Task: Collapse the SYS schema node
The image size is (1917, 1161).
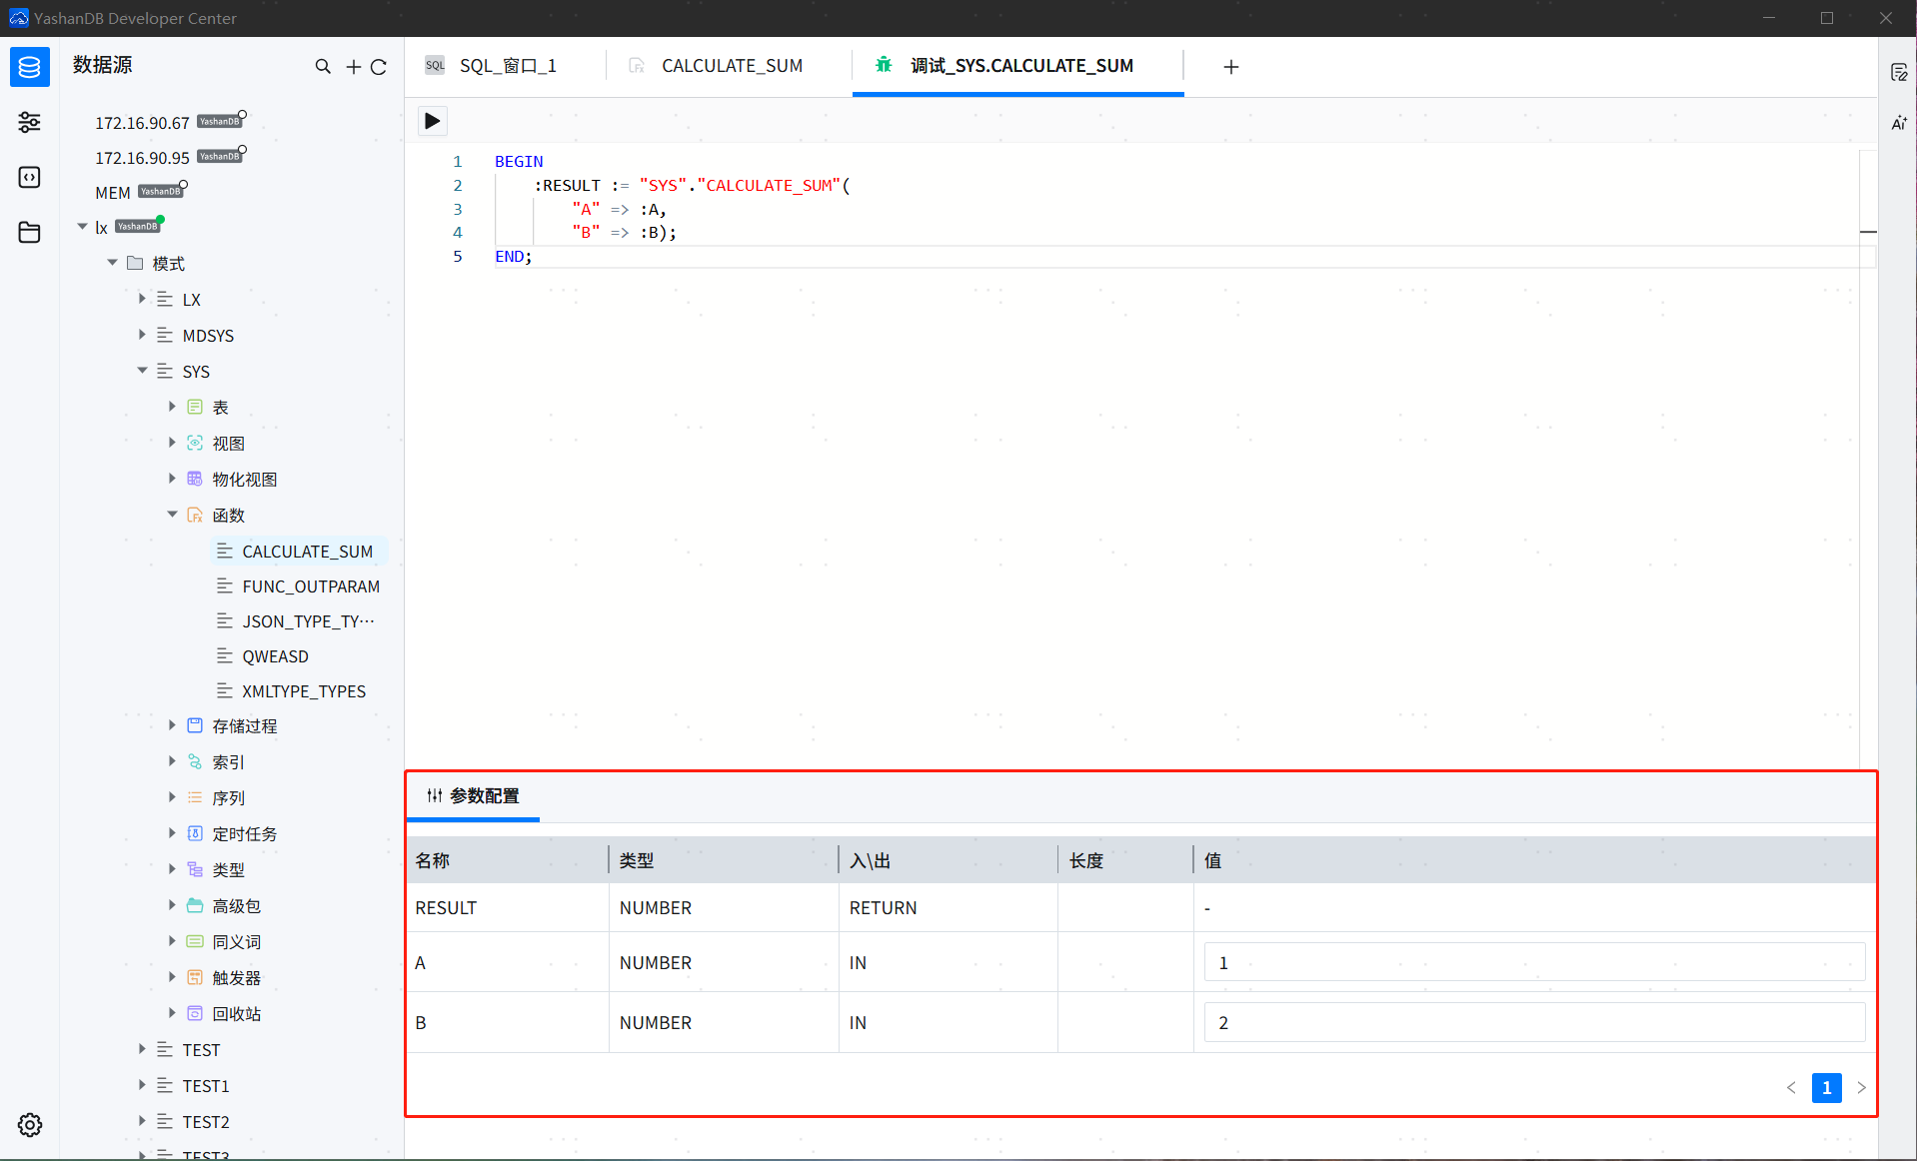Action: (x=142, y=371)
